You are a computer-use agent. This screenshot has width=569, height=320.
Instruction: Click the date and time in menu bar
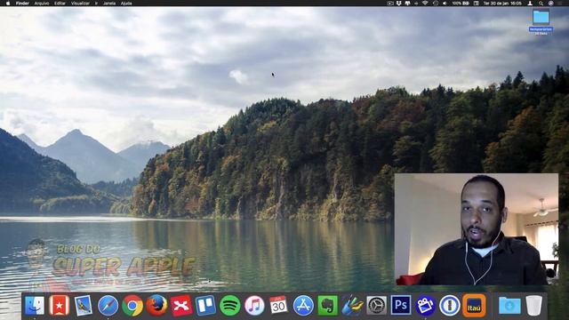(x=501, y=4)
